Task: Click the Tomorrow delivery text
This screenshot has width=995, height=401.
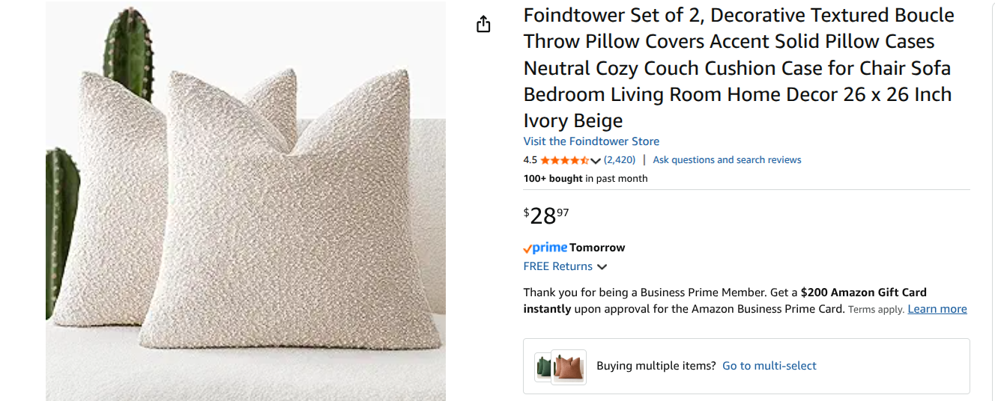Action: [x=597, y=248]
